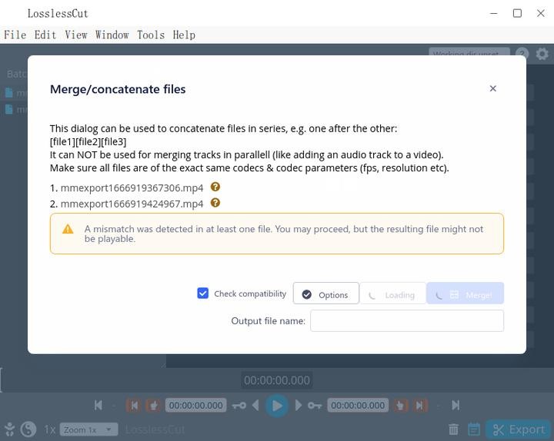Open settings gear icon top right
Image resolution: width=554 pixels, height=441 pixels.
coord(542,54)
